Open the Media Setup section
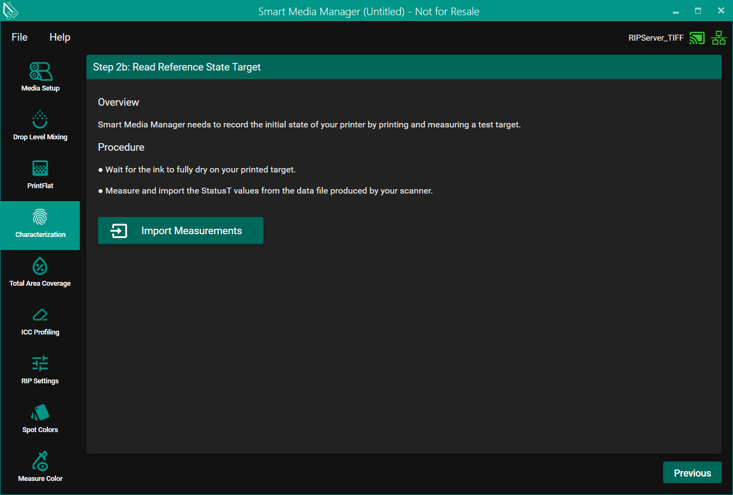 click(40, 76)
